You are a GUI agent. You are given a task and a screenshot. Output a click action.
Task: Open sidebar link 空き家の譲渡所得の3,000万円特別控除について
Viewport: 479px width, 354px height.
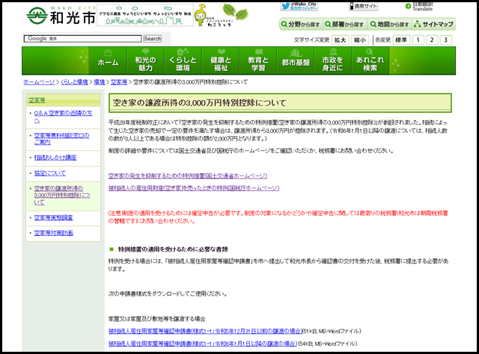tap(62, 195)
